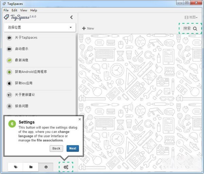Switch to the info panel tab

pyautogui.click(x=46, y=167)
